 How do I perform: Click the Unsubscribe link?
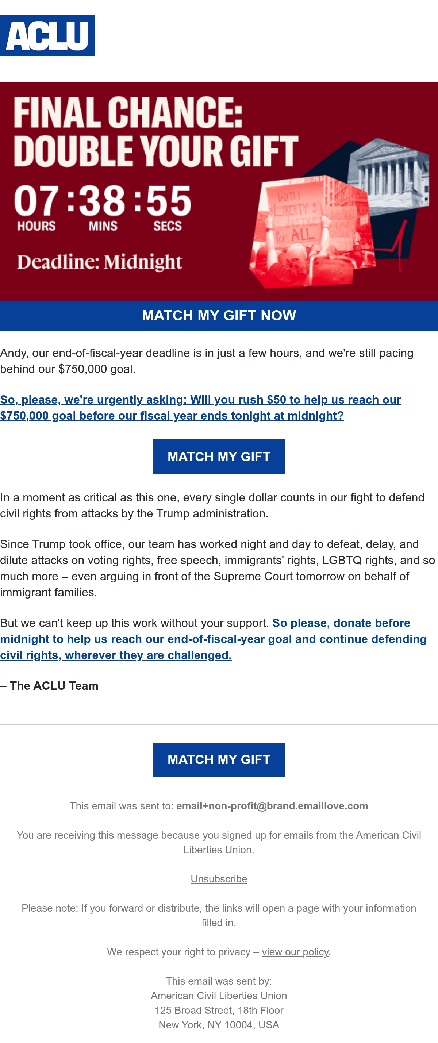pos(219,879)
